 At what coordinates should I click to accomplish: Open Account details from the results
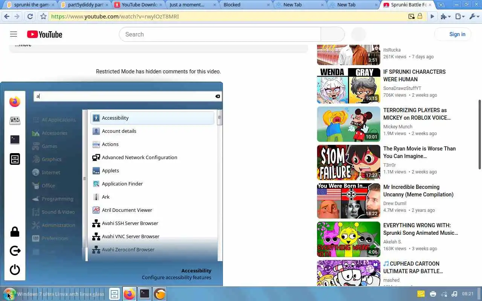pos(152,131)
